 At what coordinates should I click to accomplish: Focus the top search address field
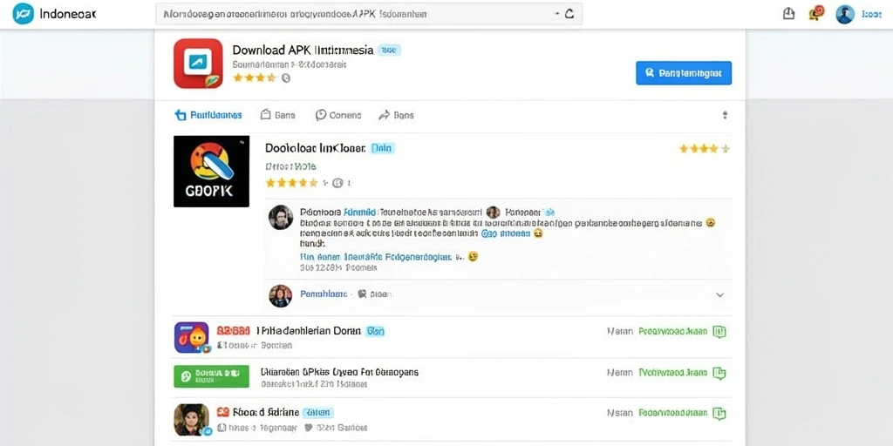click(x=369, y=14)
